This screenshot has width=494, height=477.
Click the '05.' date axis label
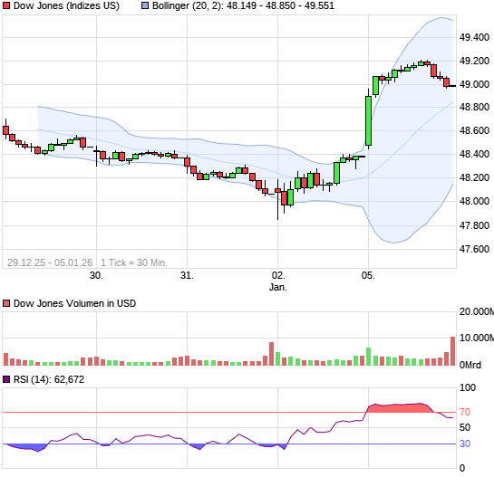click(368, 275)
